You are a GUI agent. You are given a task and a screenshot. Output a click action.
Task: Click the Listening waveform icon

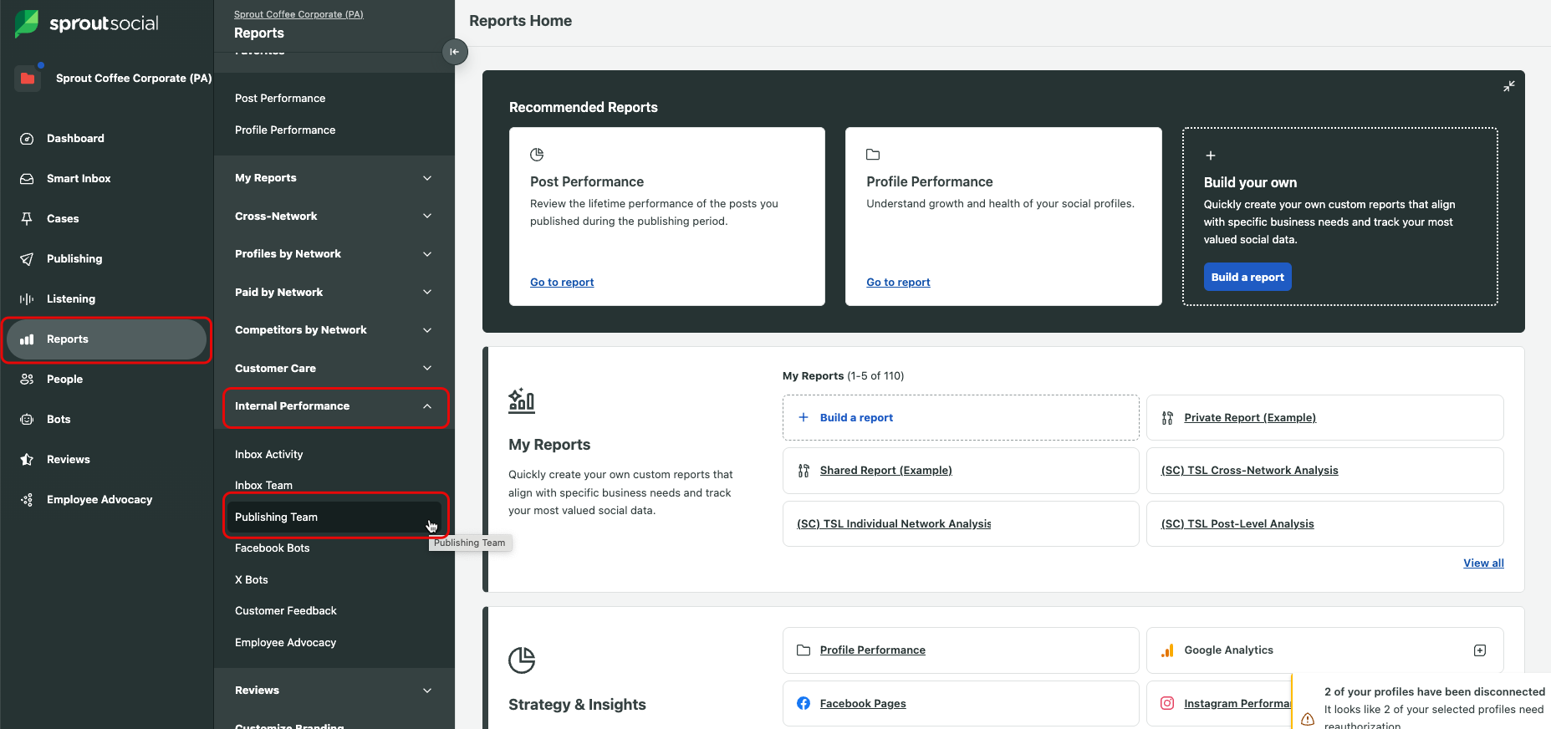tap(27, 299)
